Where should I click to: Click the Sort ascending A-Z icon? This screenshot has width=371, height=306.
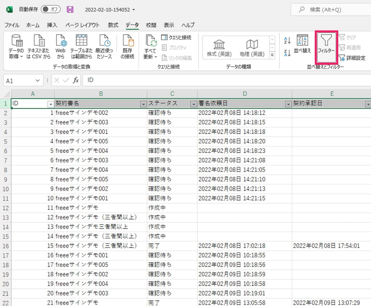pos(287,40)
